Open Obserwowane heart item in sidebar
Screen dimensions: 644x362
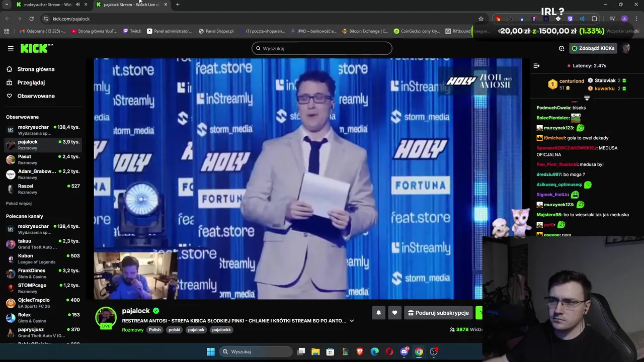(36, 96)
